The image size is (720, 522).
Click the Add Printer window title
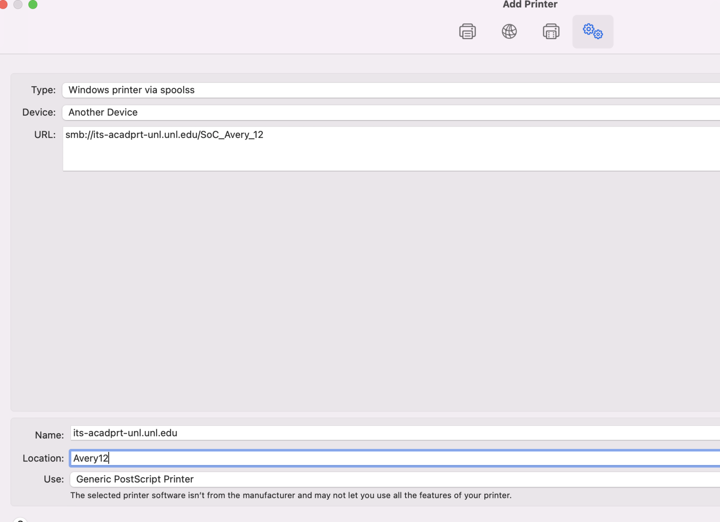530,5
